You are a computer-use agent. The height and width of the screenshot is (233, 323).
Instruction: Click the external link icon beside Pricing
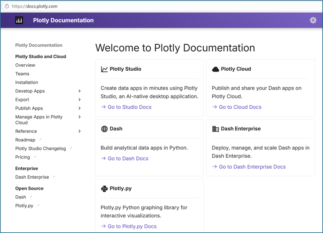coord(35,156)
